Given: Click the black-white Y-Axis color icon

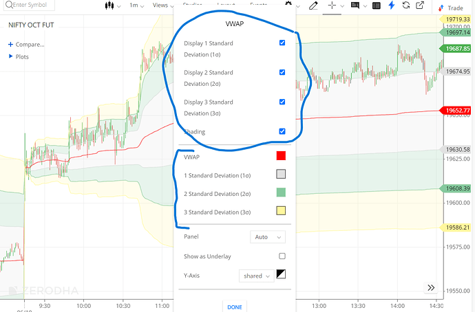Looking at the screenshot, I should coord(281,275).
